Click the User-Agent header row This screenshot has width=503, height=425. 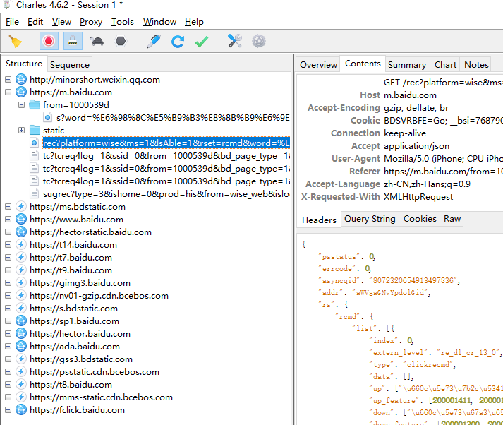[399, 159]
